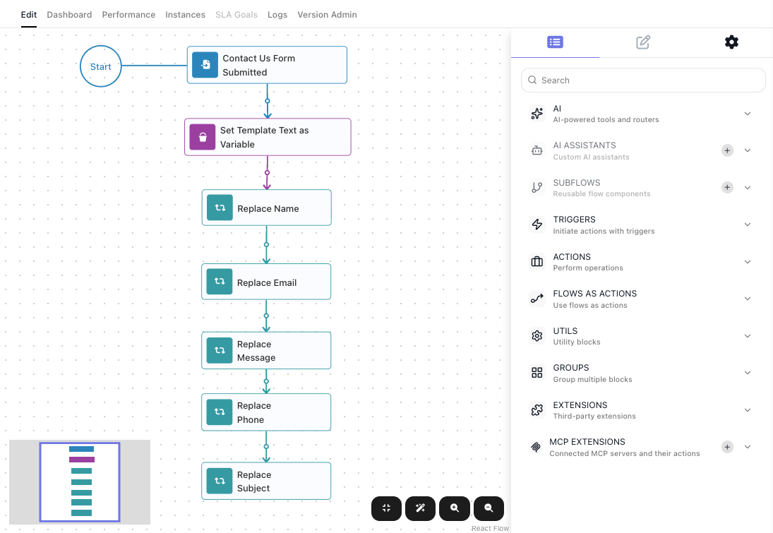This screenshot has height=533, width=773.
Task: Open the Instances tab
Action: [185, 15]
